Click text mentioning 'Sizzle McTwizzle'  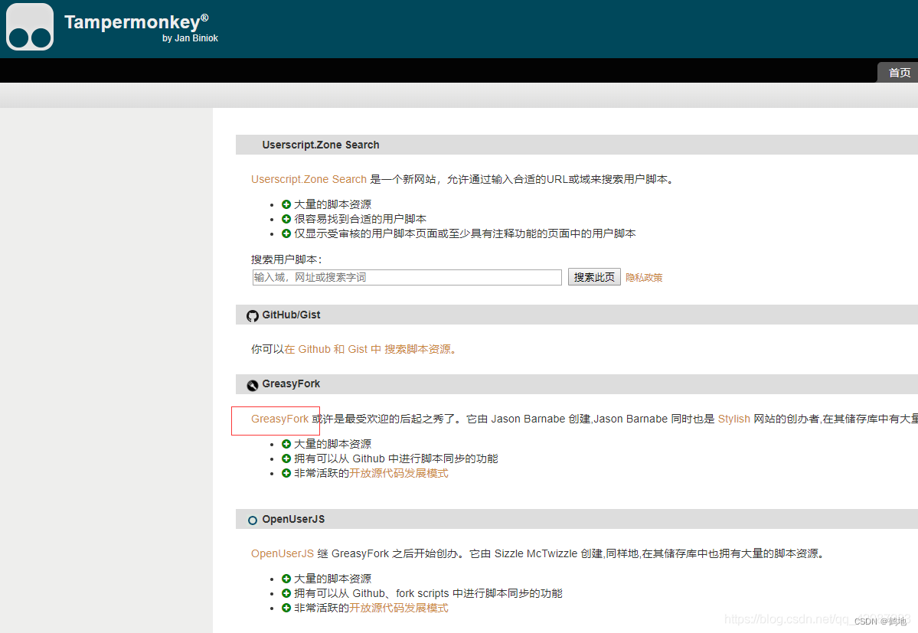click(537, 553)
